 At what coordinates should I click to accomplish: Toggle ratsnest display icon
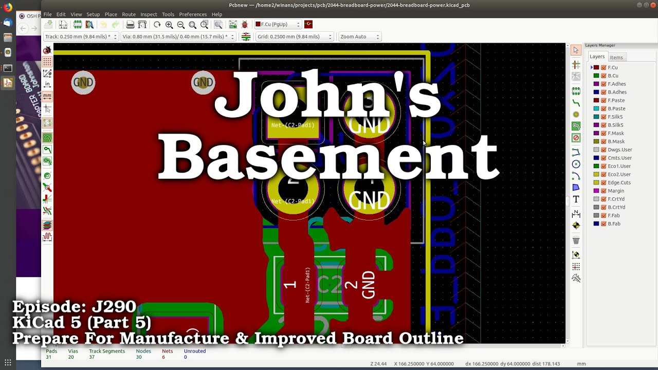click(47, 123)
